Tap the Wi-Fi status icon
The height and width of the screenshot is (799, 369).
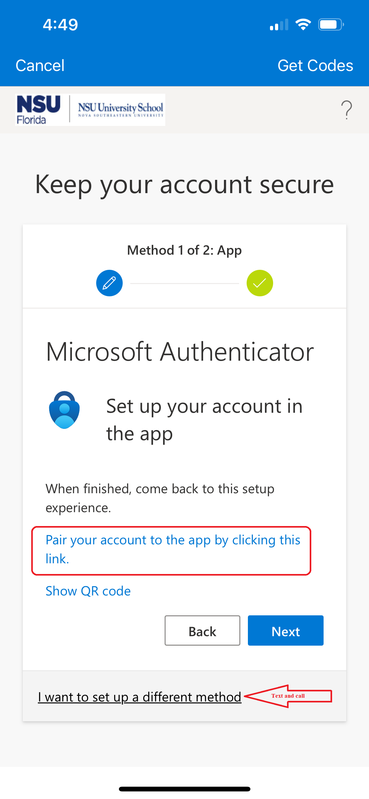coord(303,24)
